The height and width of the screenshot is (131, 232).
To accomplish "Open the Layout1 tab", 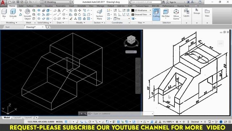I will tap(17, 118).
